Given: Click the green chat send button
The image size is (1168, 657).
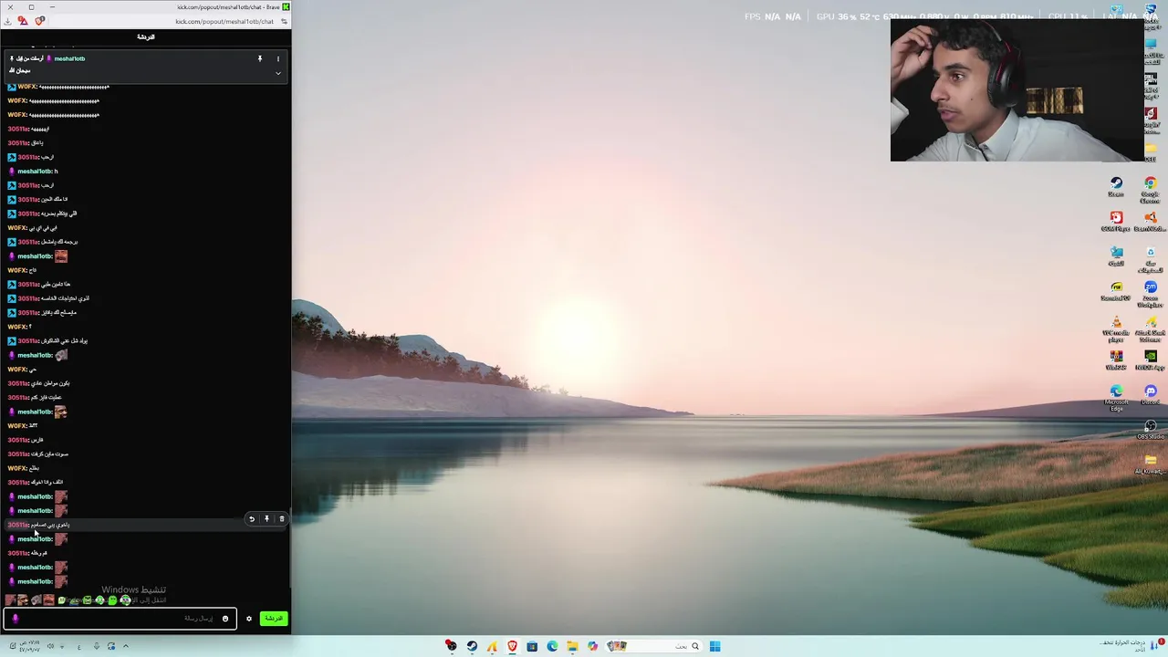Looking at the screenshot, I should pyautogui.click(x=273, y=619).
